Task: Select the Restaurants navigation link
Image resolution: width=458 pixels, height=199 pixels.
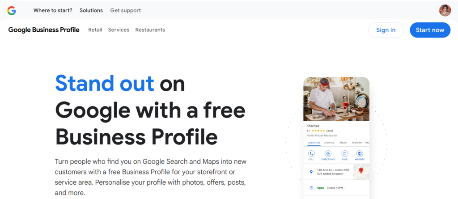Action: pos(150,30)
